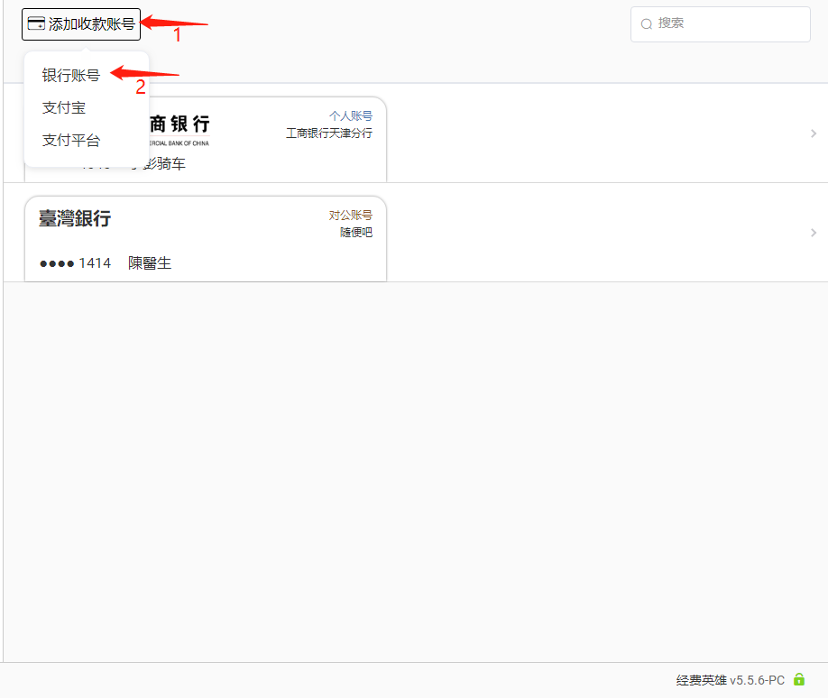This screenshot has width=828, height=699.
Task: Open the 添加收款账号 dropdown button
Action: 81,24
